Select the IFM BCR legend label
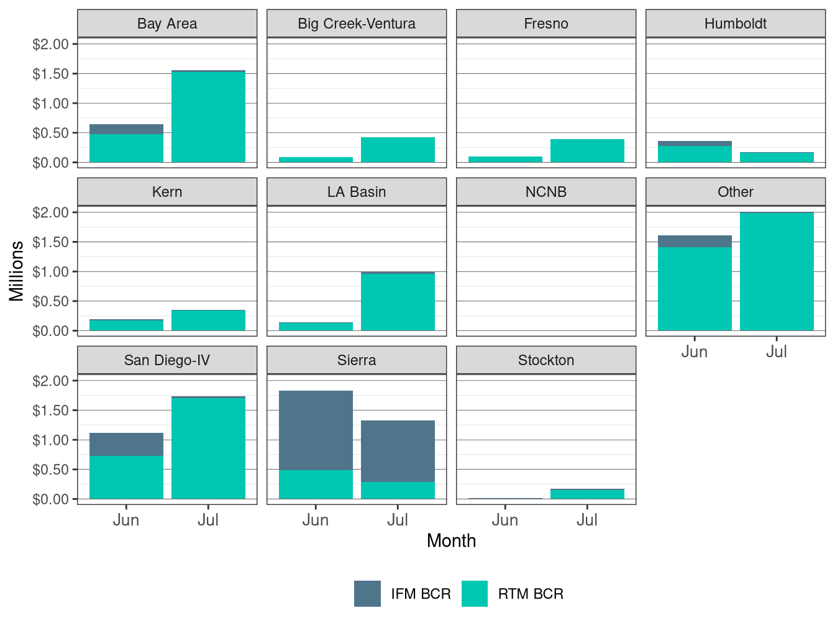 pyautogui.click(x=421, y=594)
